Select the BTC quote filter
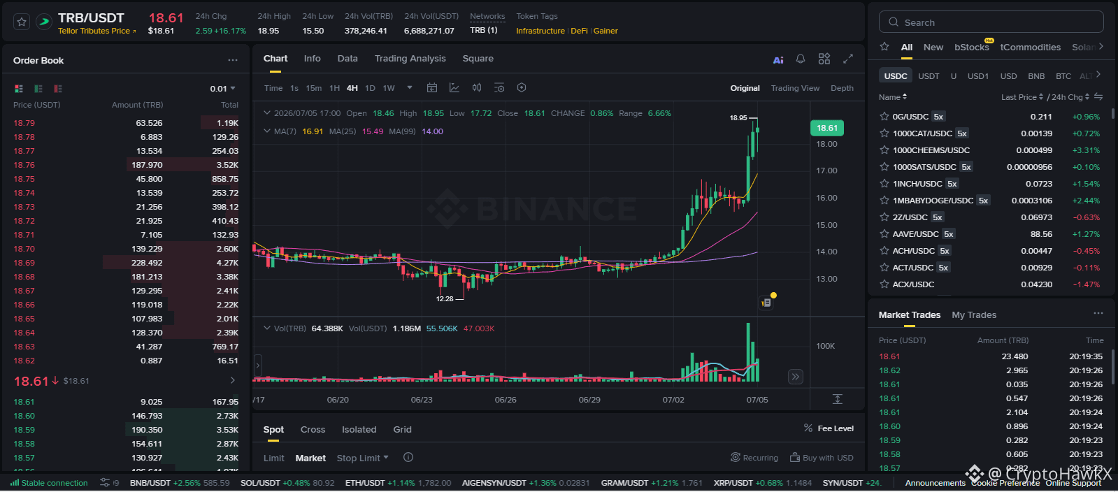 pyautogui.click(x=1063, y=76)
